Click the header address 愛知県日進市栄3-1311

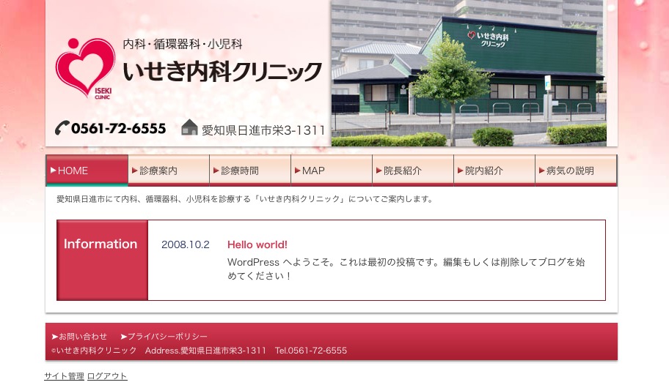[x=263, y=130]
